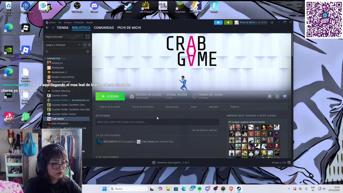This screenshot has width=343, height=193.
Task: Open Página de la tienda link
Action: [110, 107]
